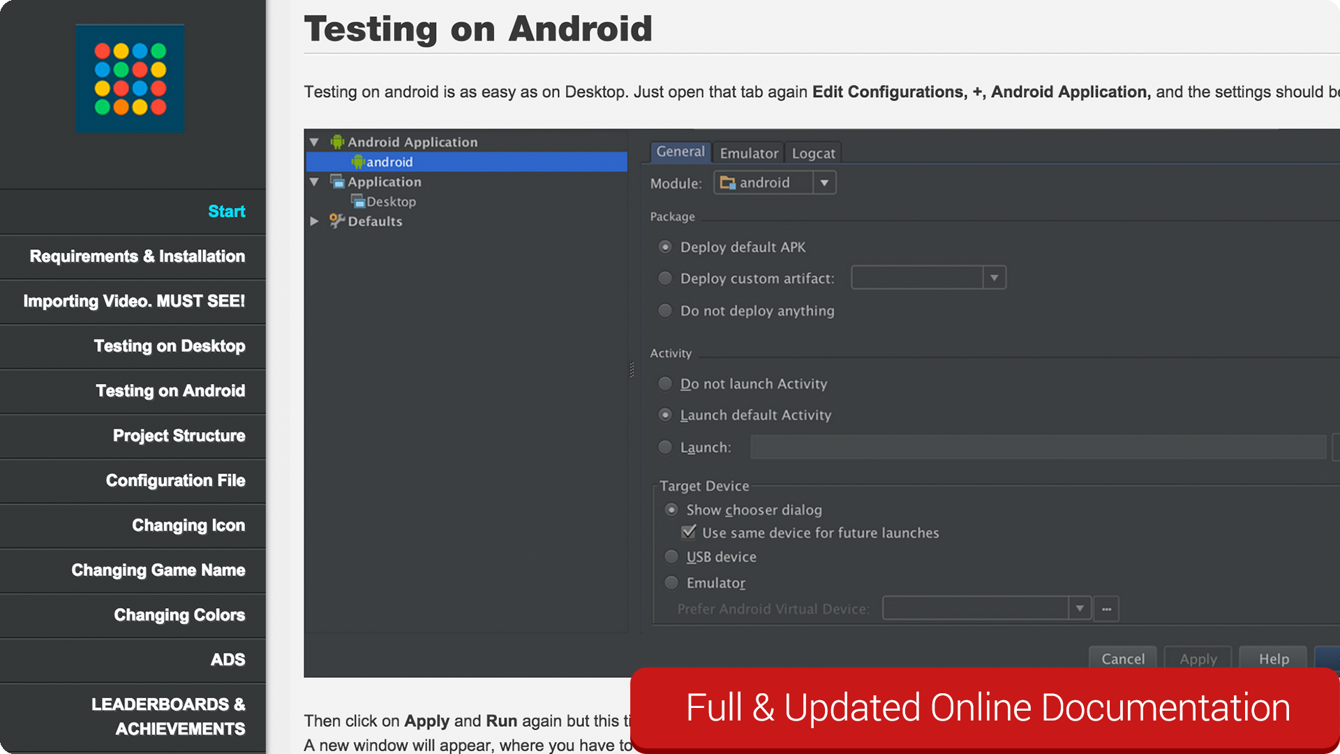The image size is (1340, 754).
Task: Open Changing Game Name section
Action: 133,570
